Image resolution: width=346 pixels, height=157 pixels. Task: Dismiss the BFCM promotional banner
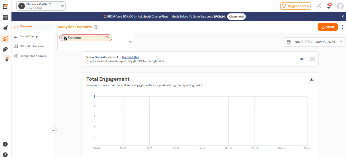[343, 16]
